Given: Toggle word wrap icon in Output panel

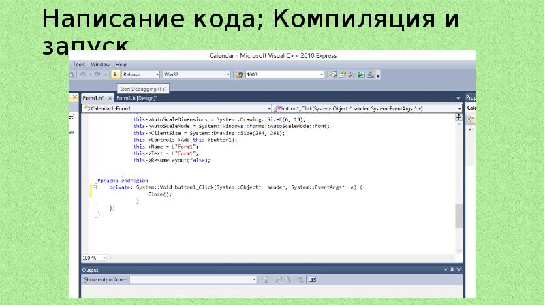Looking at the screenshot, I should point(312,279).
